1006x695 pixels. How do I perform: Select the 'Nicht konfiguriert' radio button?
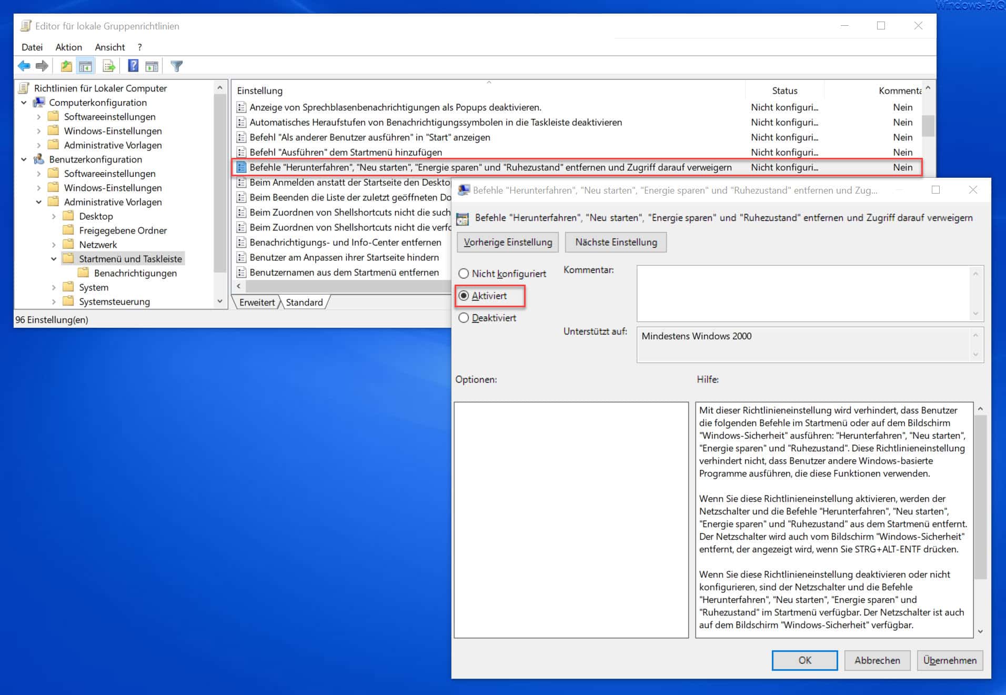(464, 274)
